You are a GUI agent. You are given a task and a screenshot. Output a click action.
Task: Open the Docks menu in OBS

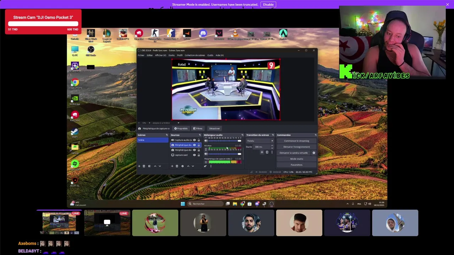(x=172, y=55)
